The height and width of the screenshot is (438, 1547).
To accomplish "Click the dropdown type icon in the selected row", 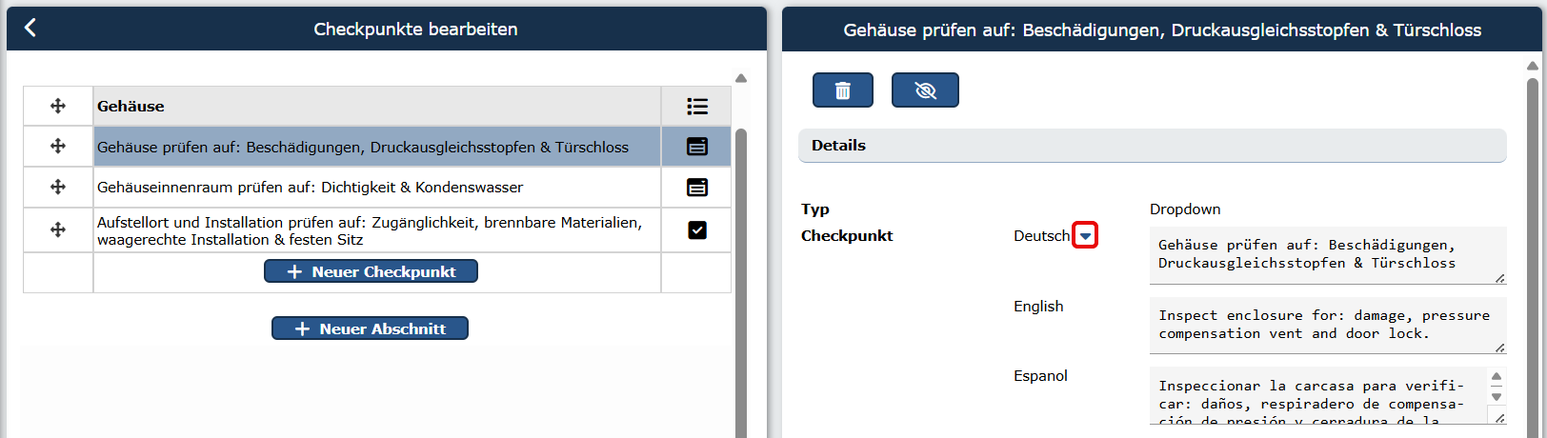I will (697, 147).
